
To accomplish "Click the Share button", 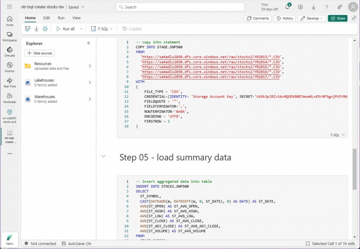I will [337, 18].
